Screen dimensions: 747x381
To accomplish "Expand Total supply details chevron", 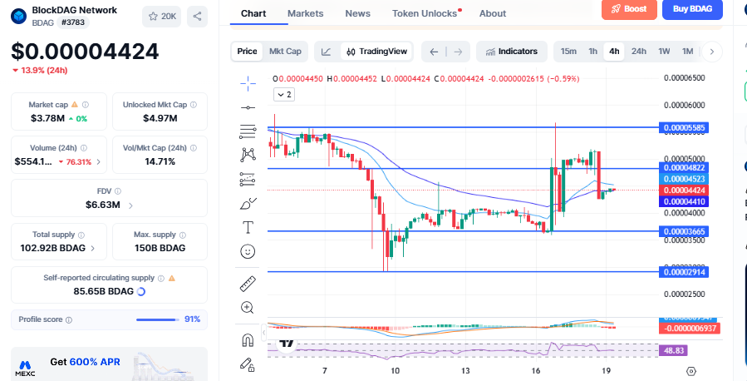I will tap(92, 249).
